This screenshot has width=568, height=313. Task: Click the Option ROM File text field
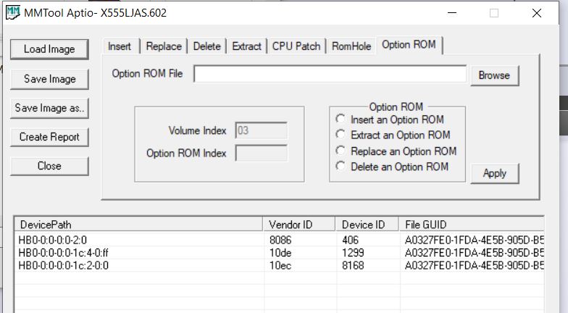click(x=330, y=75)
